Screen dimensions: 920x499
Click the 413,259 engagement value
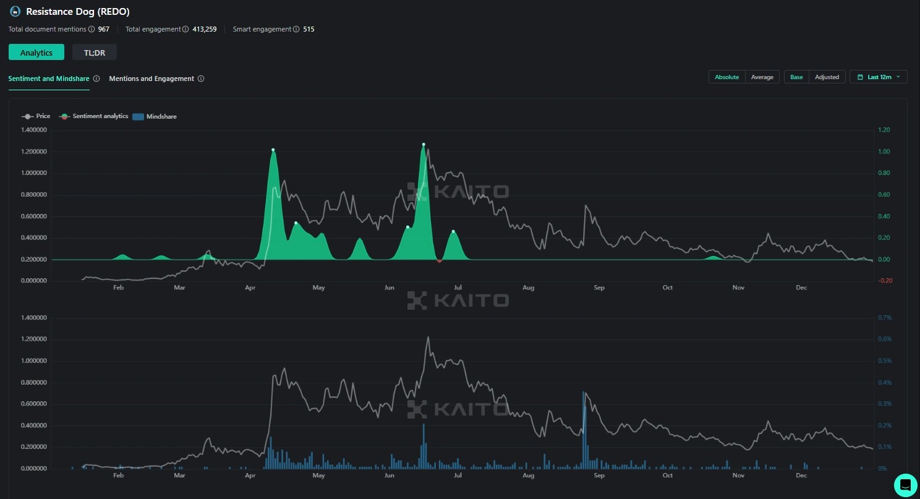(204, 29)
